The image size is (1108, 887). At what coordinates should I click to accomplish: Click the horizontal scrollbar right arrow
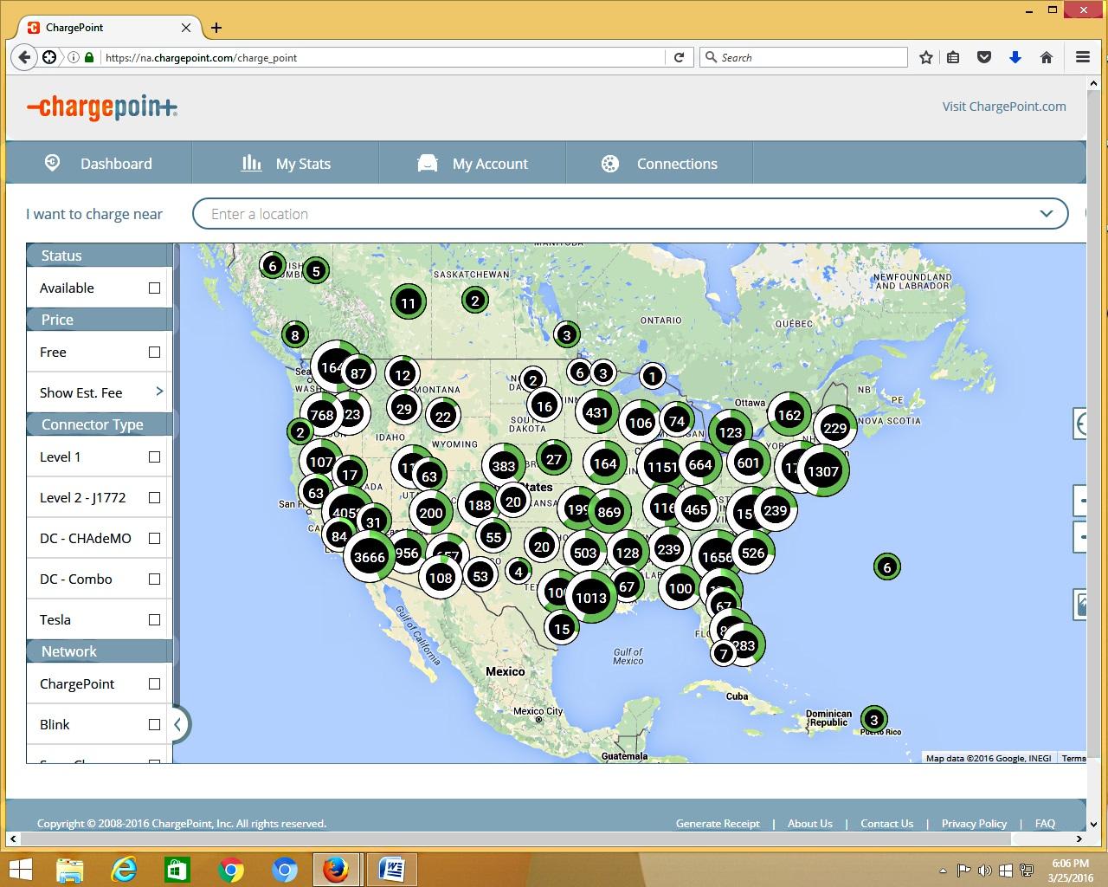(x=1079, y=838)
